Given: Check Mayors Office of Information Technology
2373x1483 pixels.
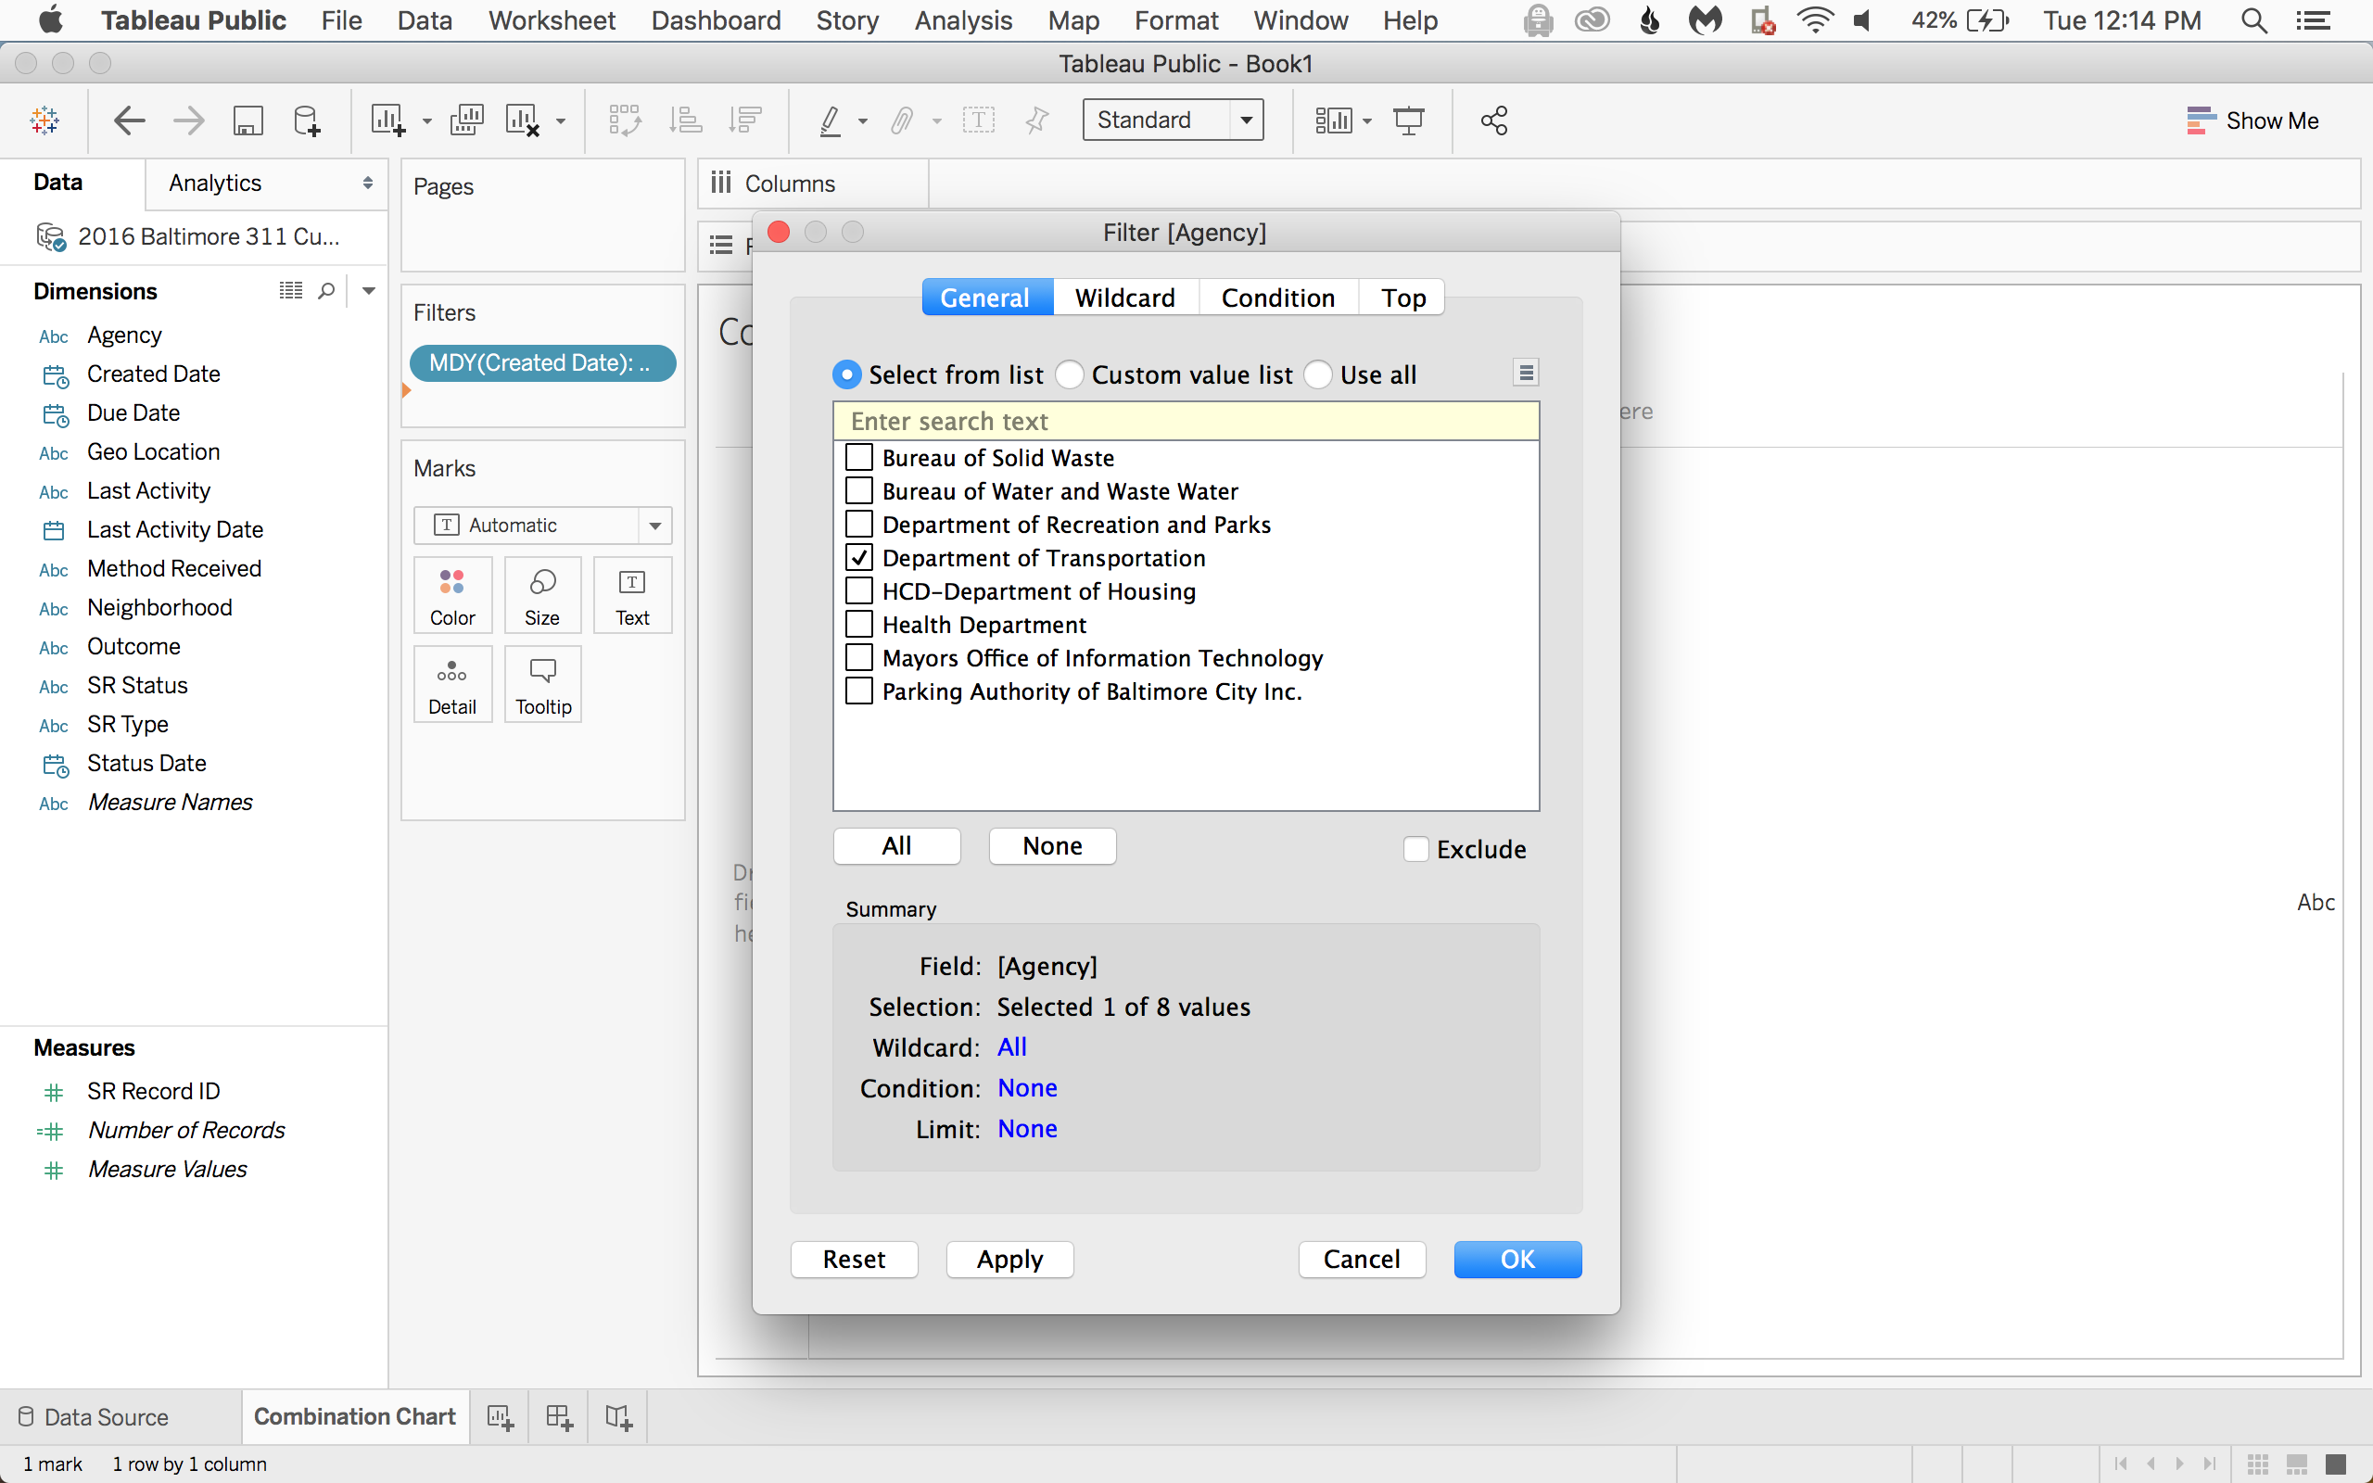Looking at the screenshot, I should tap(859, 657).
